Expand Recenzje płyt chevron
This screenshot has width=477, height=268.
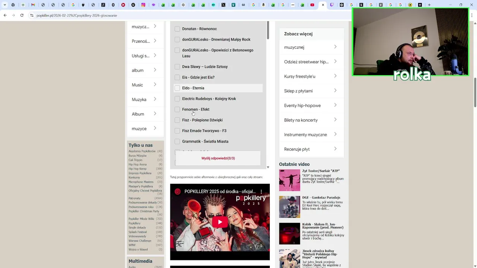click(335, 149)
